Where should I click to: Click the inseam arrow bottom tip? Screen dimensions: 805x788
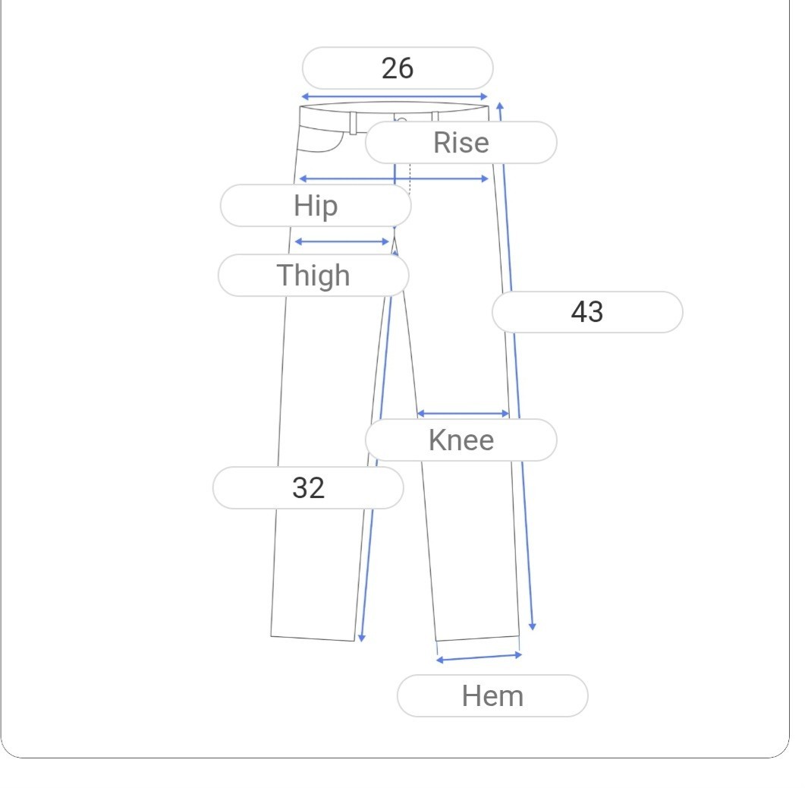click(361, 638)
